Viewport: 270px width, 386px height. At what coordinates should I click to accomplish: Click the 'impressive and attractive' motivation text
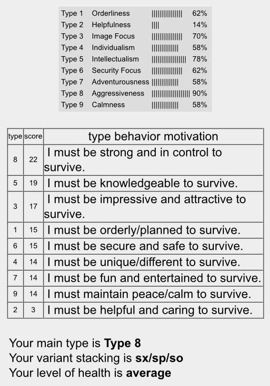coord(145,207)
